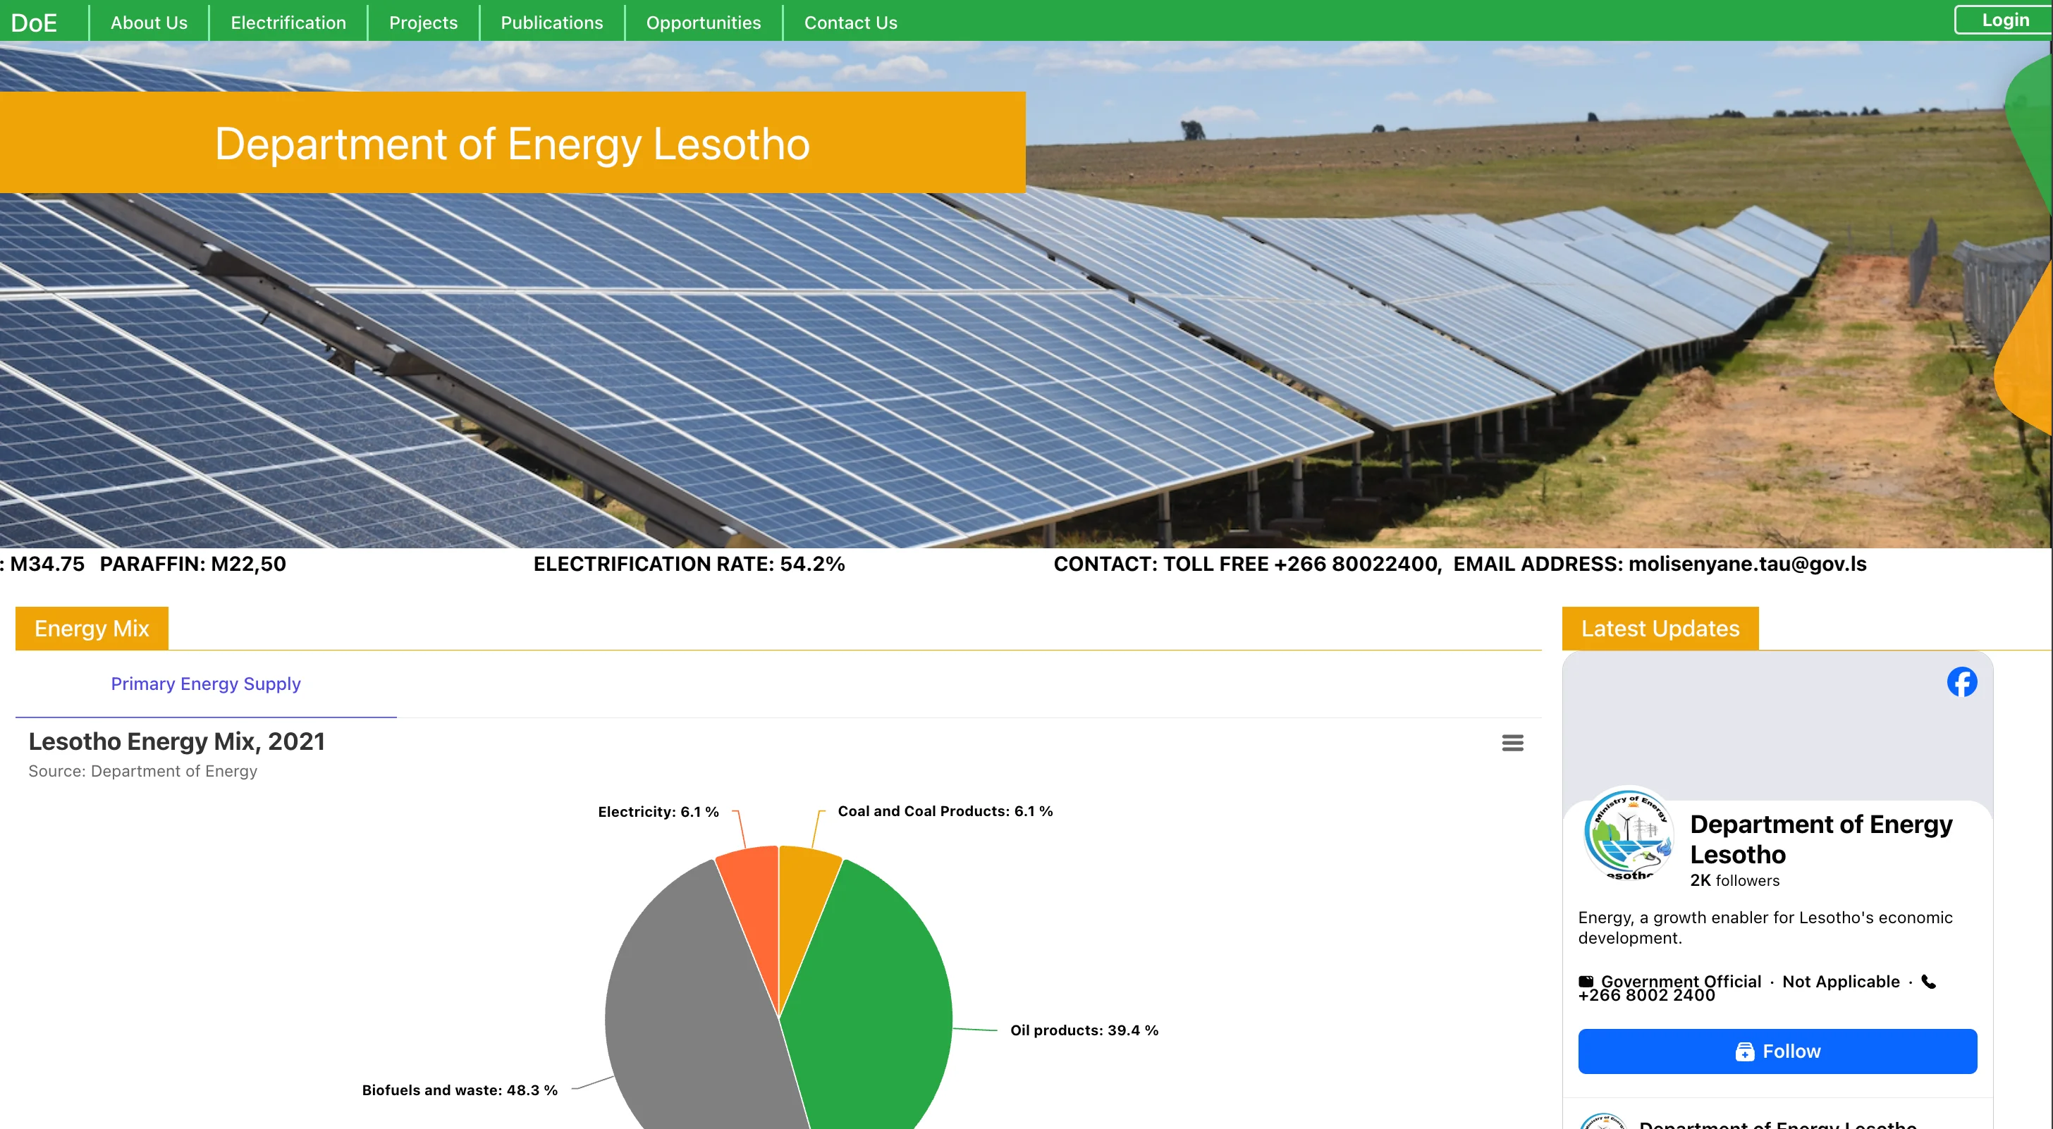
Task: Click the Facebook page description text
Action: pos(1765,927)
